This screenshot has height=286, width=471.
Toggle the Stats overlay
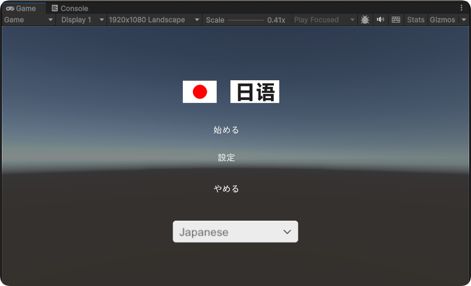[416, 20]
